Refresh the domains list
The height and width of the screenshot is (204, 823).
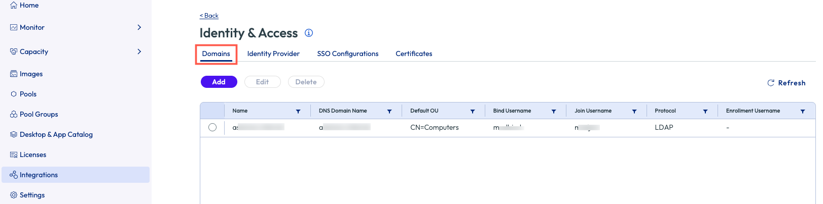tap(786, 83)
